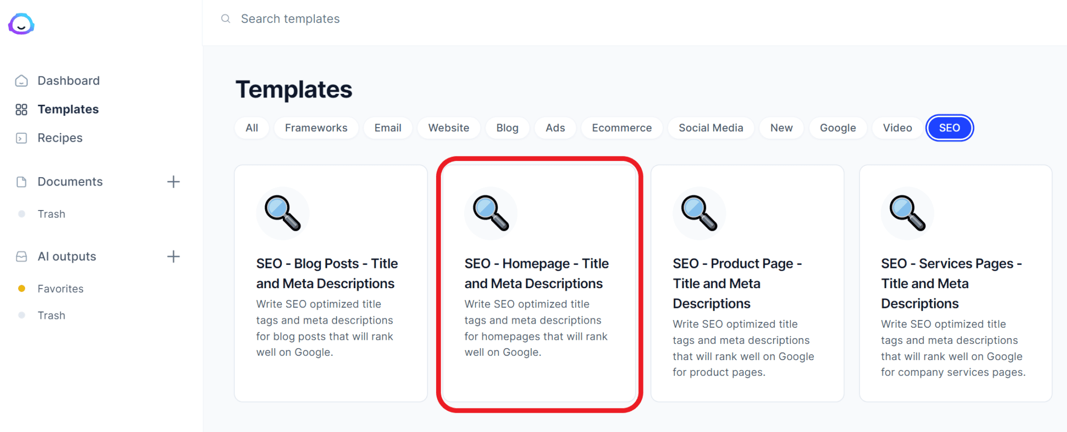Open Documents in the sidebar
This screenshot has height=432, width=1067.
[70, 182]
